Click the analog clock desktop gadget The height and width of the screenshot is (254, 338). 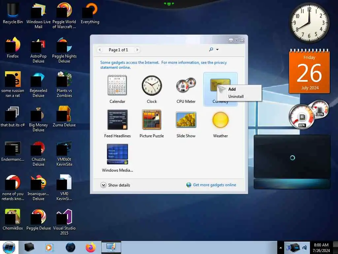(x=309, y=23)
